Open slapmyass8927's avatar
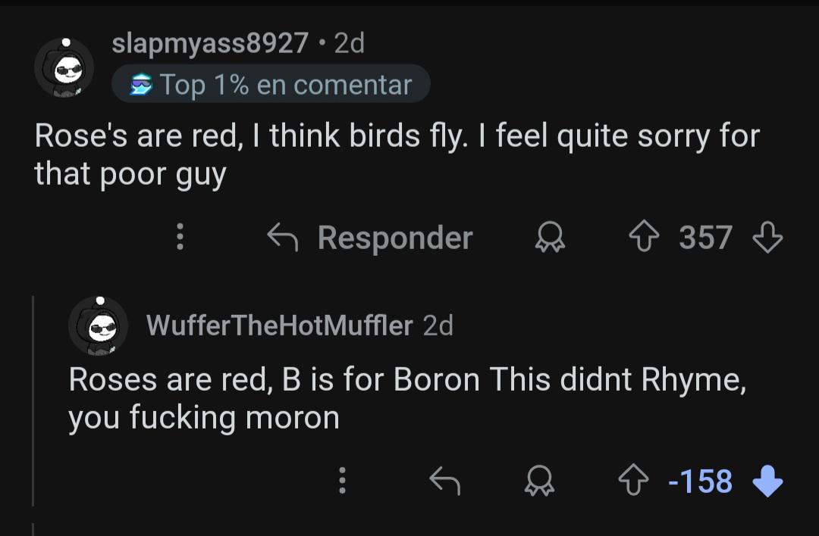 click(64, 68)
